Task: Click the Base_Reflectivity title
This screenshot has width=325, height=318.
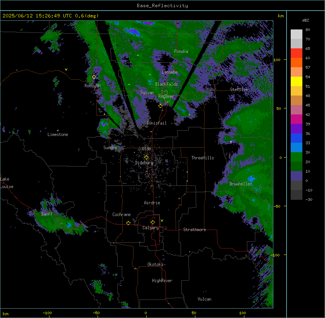Action: (162, 6)
